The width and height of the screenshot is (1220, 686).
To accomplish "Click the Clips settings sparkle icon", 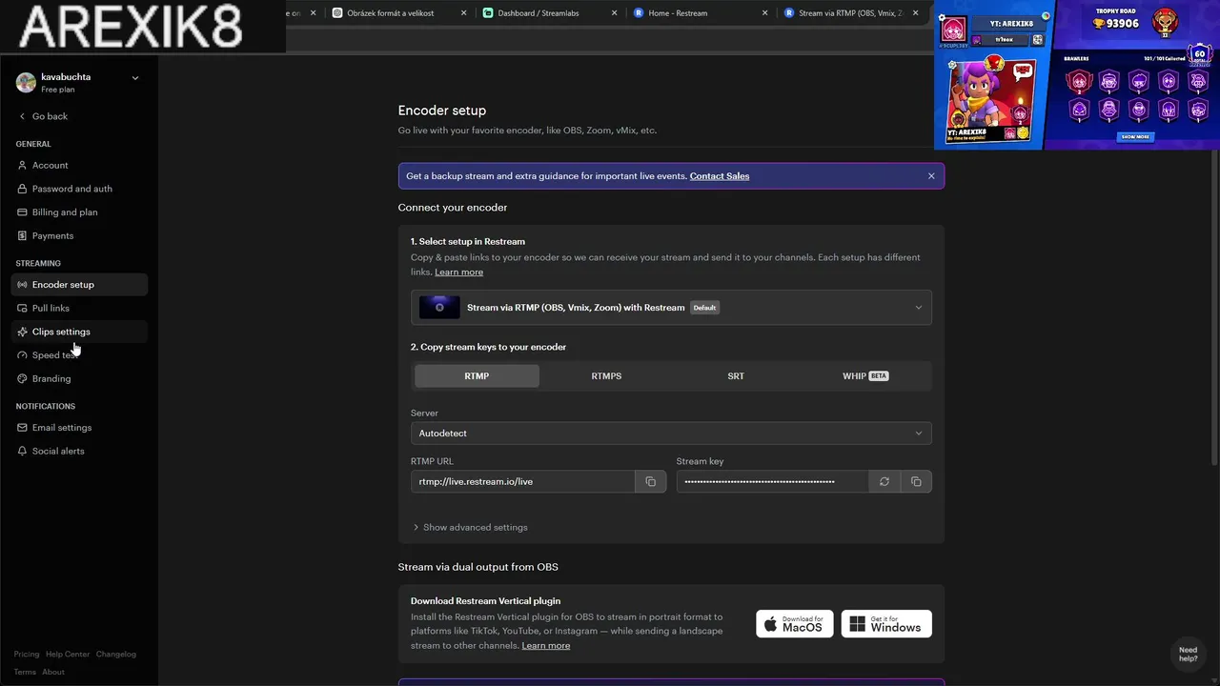I will tap(23, 332).
